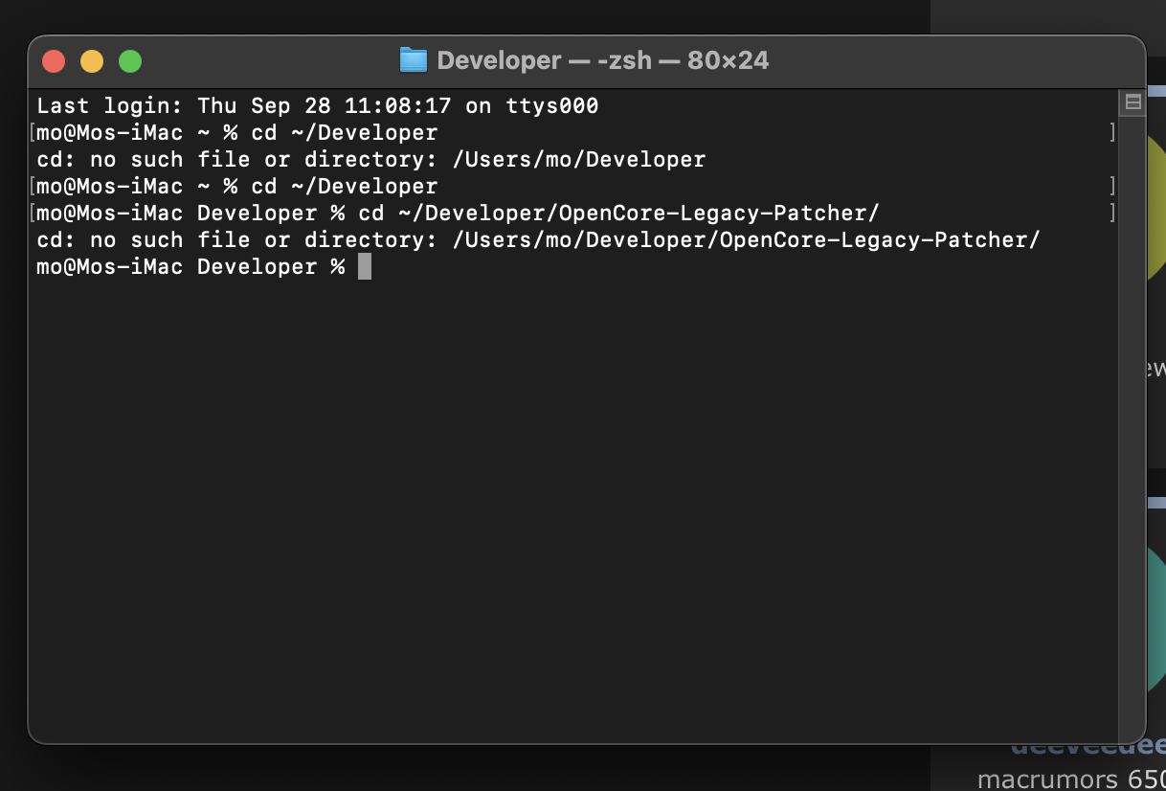This screenshot has width=1166, height=791.
Task: Close the Terminal window with red button
Action: (x=54, y=61)
